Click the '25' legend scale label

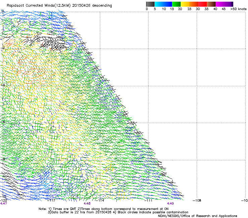pyautogui.click(x=189, y=9)
